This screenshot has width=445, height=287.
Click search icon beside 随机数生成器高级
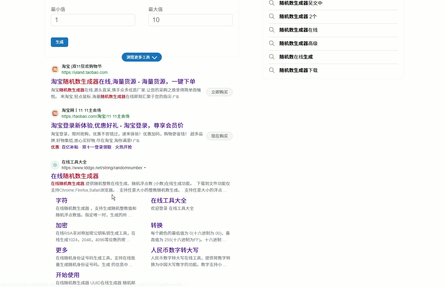point(272,43)
